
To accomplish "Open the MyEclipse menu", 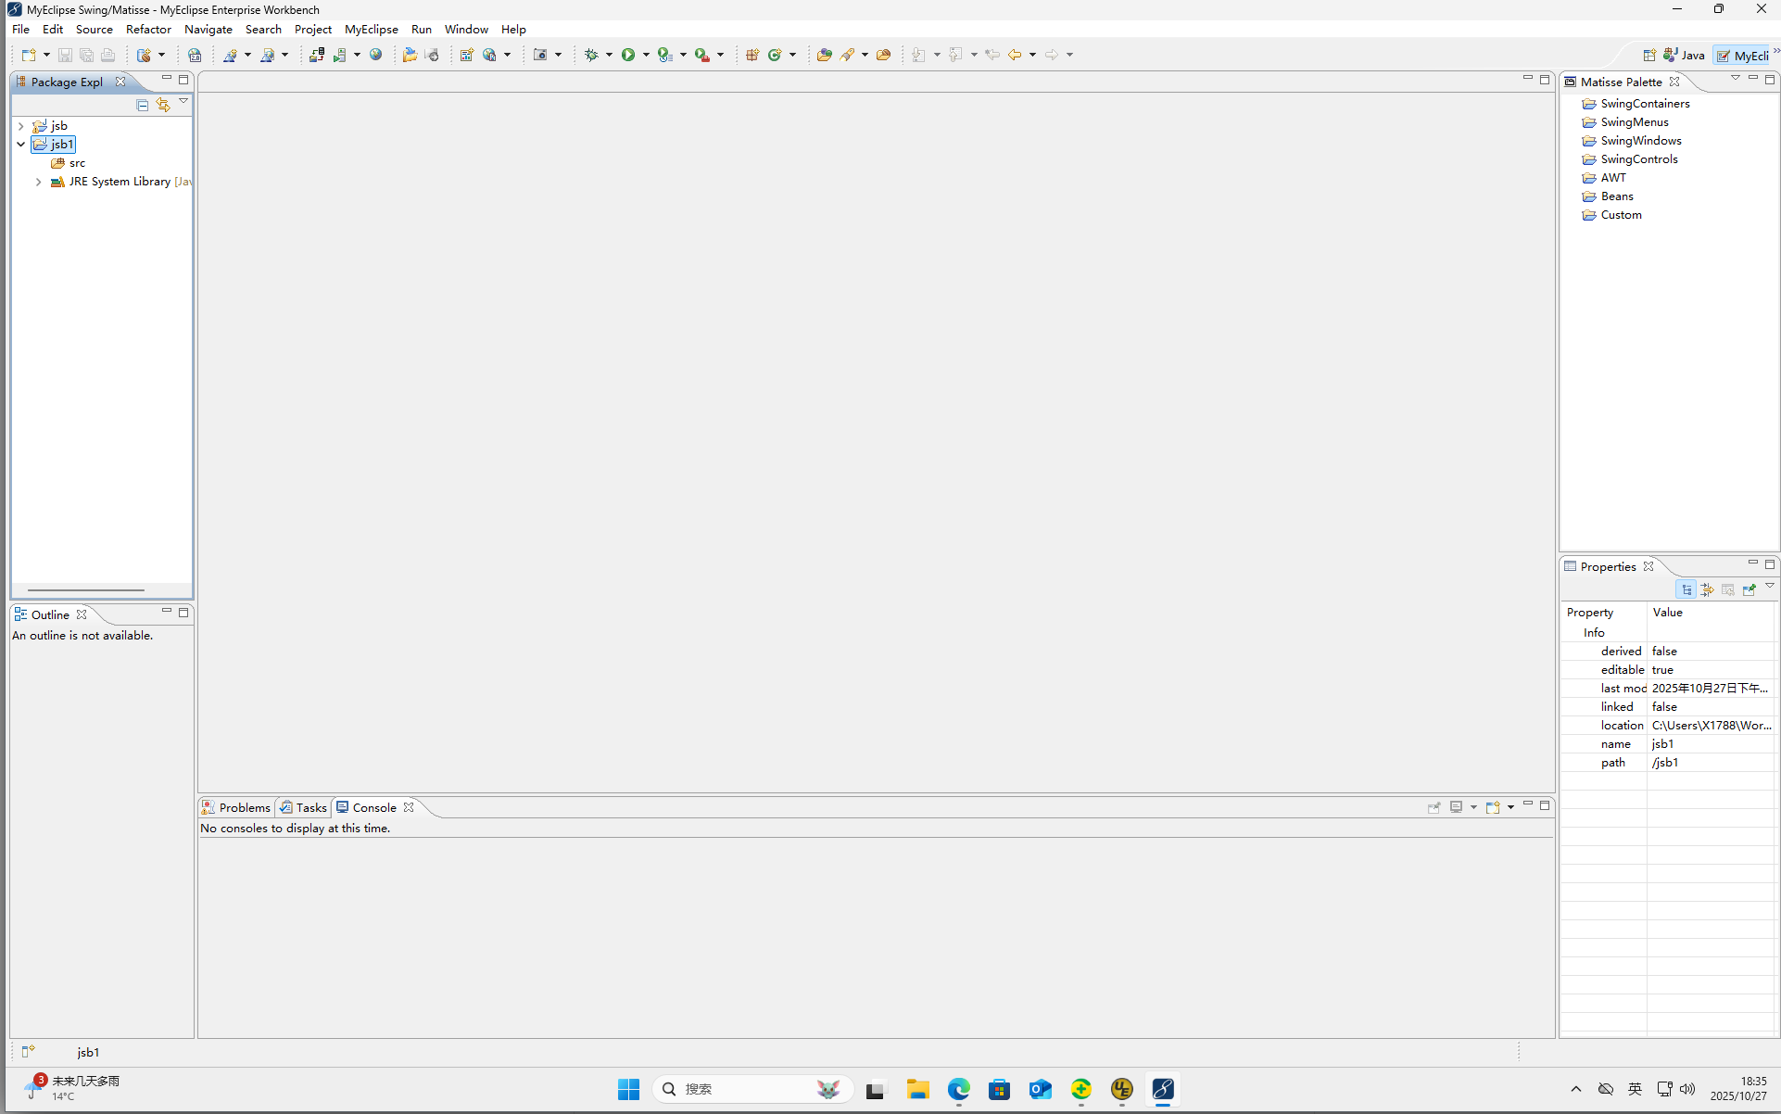I will coord(371,29).
